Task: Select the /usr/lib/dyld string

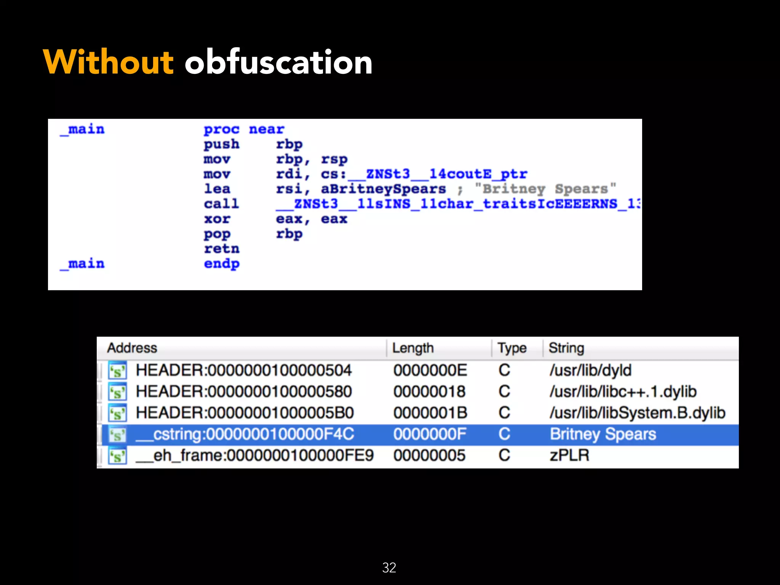Action: (590, 370)
